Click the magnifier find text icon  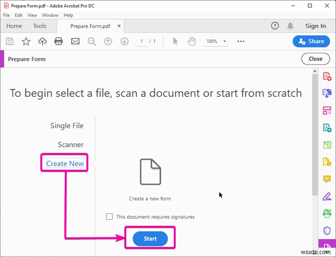coord(92,41)
